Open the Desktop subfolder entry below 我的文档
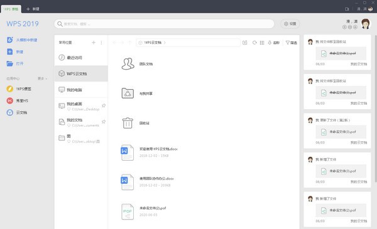The height and width of the screenshot is (229, 377). pyautogui.click(x=81, y=138)
